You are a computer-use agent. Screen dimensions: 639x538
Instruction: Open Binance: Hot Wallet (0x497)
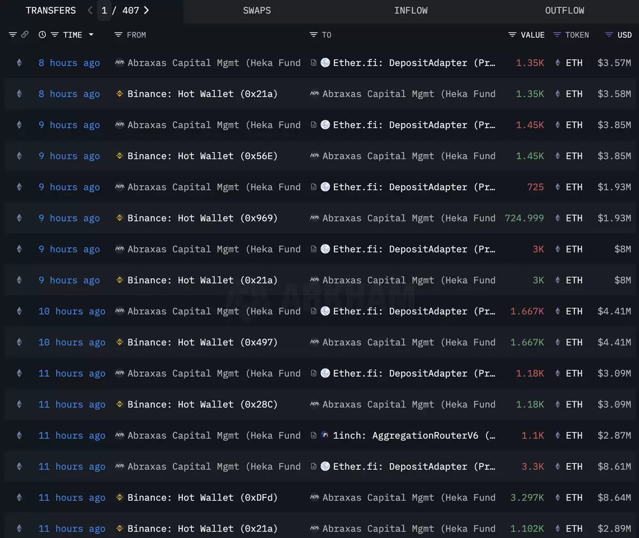click(203, 342)
